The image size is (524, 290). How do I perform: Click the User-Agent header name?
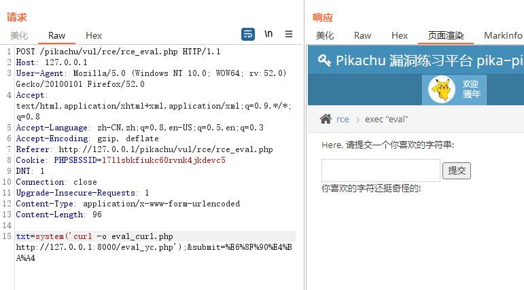click(x=39, y=73)
